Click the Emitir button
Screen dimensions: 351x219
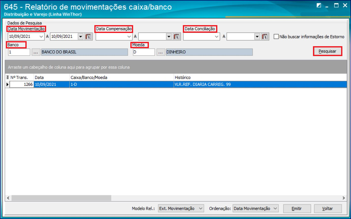[297, 209]
